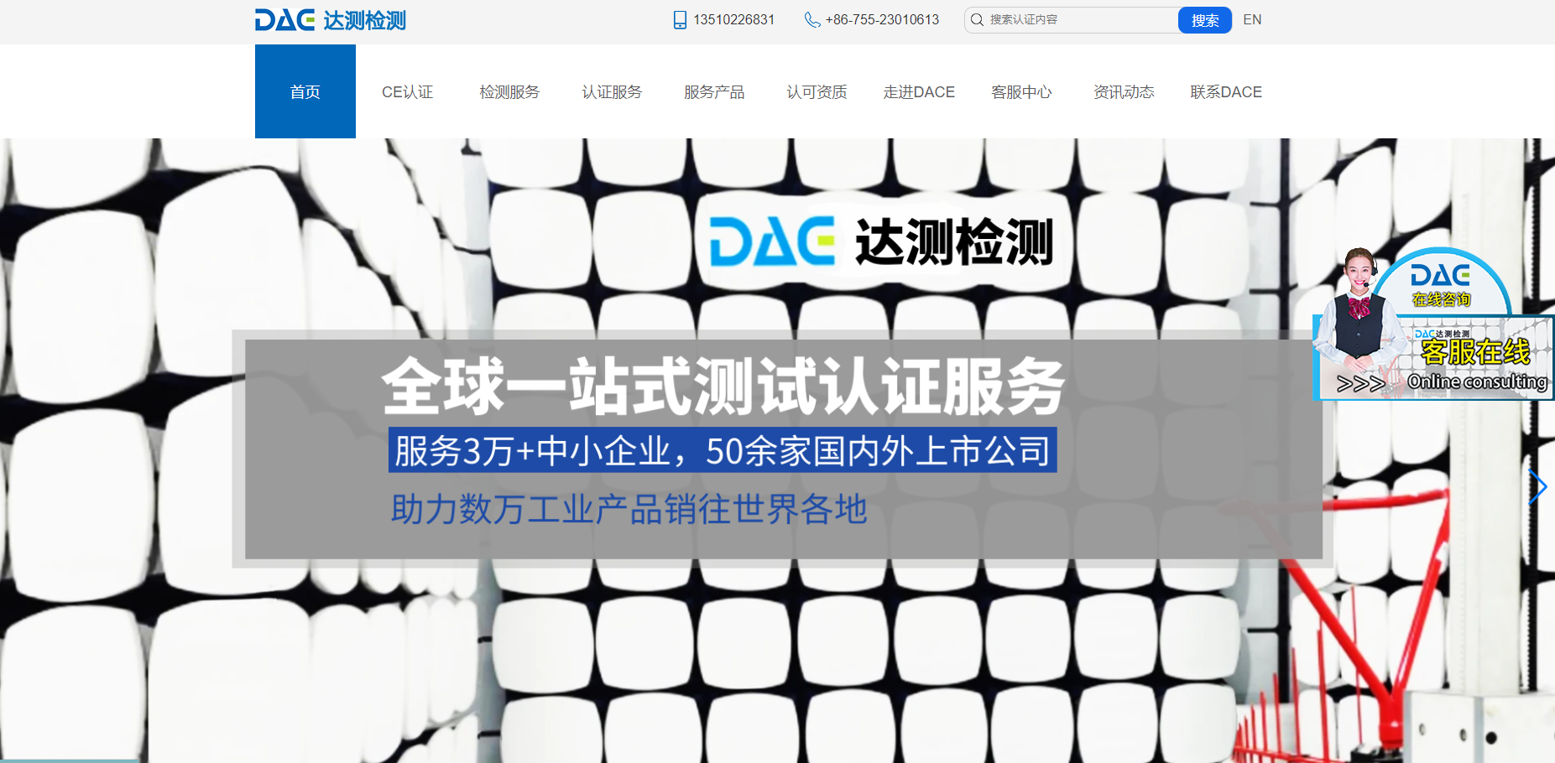Click the 搜索 search button

(1205, 19)
